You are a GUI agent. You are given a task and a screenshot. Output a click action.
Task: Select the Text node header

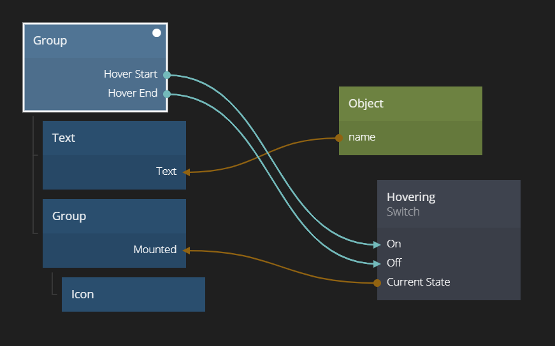114,138
